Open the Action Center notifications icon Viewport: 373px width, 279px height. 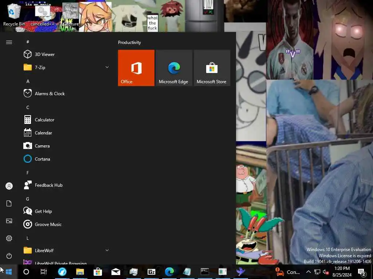click(362, 272)
